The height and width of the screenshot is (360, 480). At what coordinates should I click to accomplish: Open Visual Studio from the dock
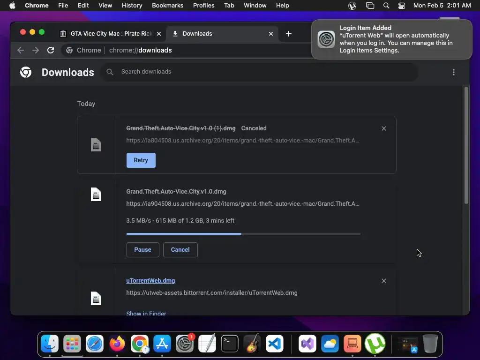click(307, 344)
